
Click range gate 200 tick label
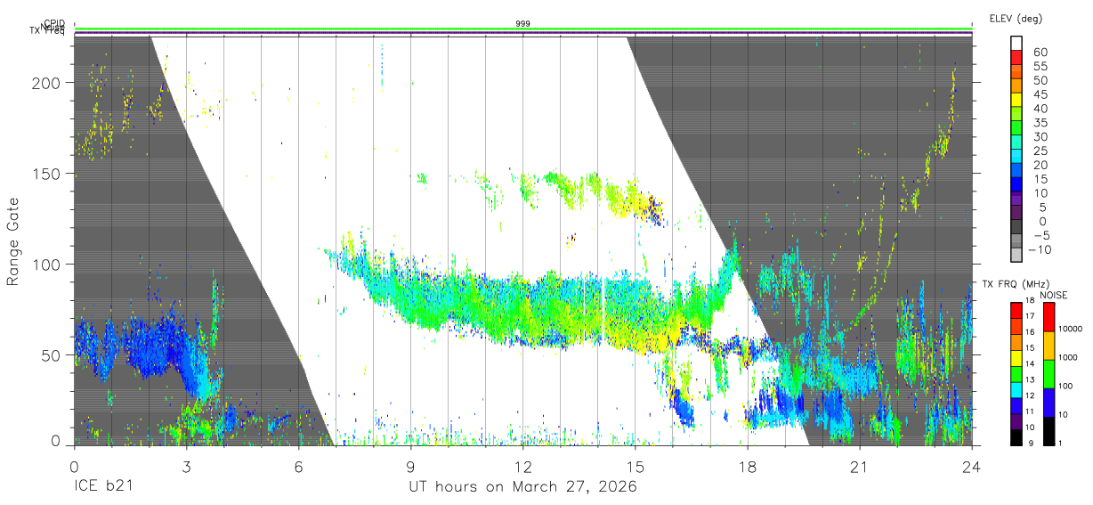point(47,82)
